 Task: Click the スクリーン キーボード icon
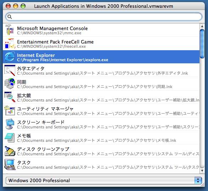point(10,124)
